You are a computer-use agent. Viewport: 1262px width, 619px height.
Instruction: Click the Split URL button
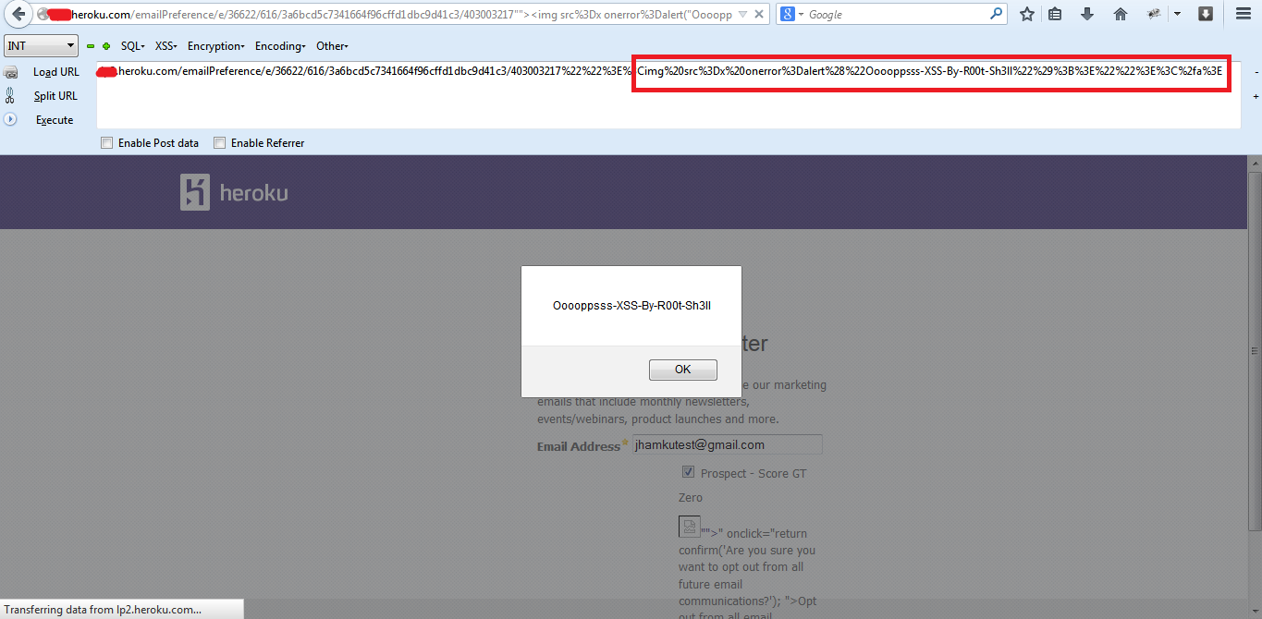tap(55, 96)
